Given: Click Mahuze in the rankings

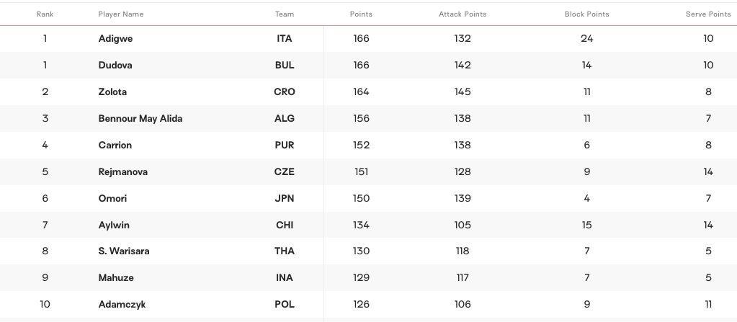Looking at the screenshot, I should (x=116, y=278).
